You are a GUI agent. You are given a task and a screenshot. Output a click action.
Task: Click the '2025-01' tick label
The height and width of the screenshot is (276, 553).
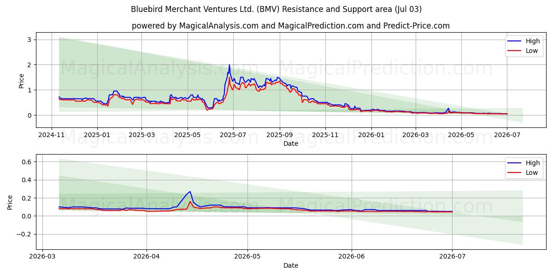pyautogui.click(x=97, y=135)
